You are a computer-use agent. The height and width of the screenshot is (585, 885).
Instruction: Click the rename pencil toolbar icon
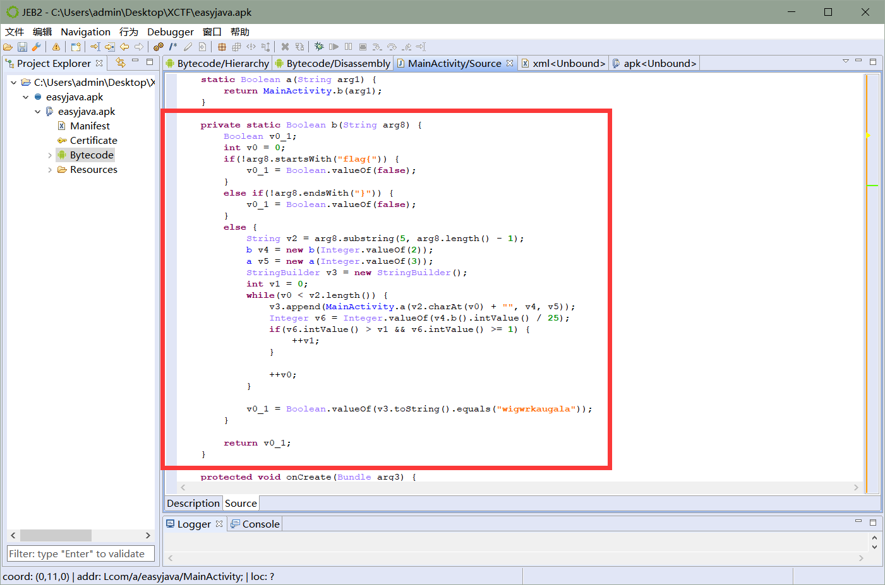[188, 47]
